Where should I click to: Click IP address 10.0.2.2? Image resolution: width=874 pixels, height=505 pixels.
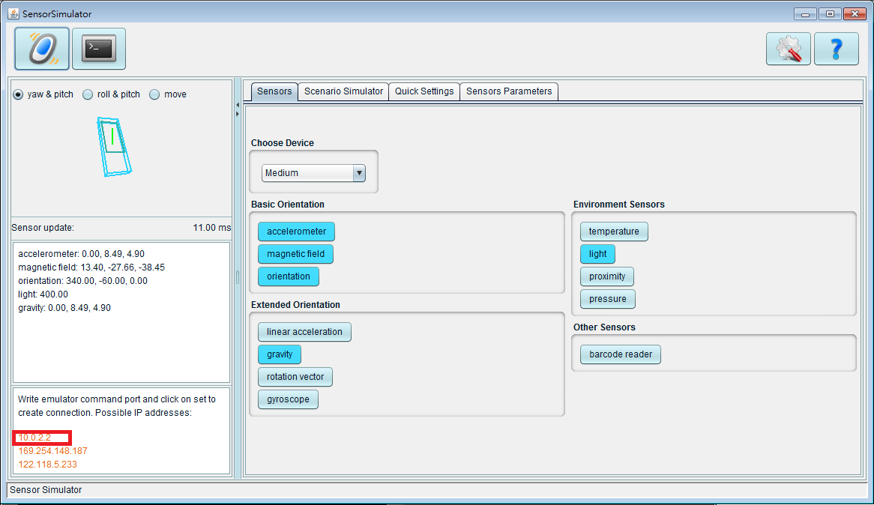pos(34,438)
